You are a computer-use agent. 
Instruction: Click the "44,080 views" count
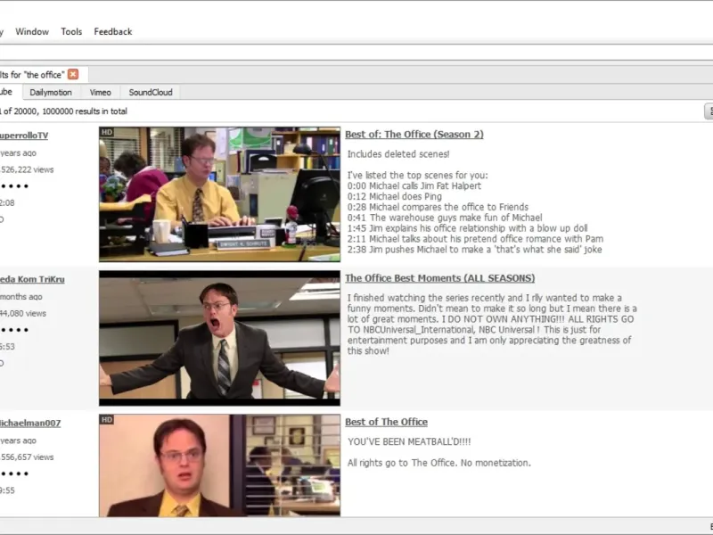23,314
